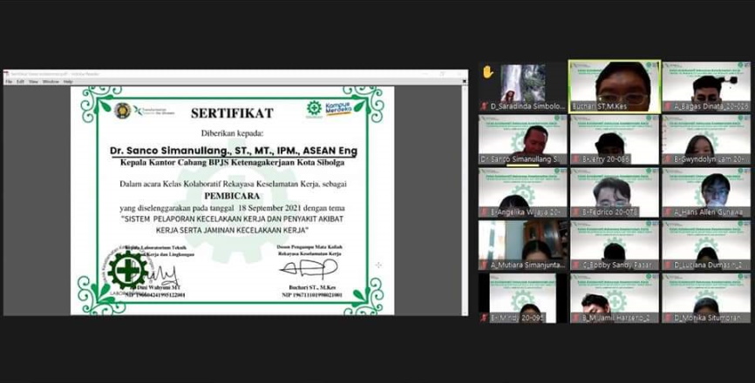Select Dr. Sanco Simanullang's video tile
Image resolution: width=755 pixels, height=383 pixels.
(522, 138)
